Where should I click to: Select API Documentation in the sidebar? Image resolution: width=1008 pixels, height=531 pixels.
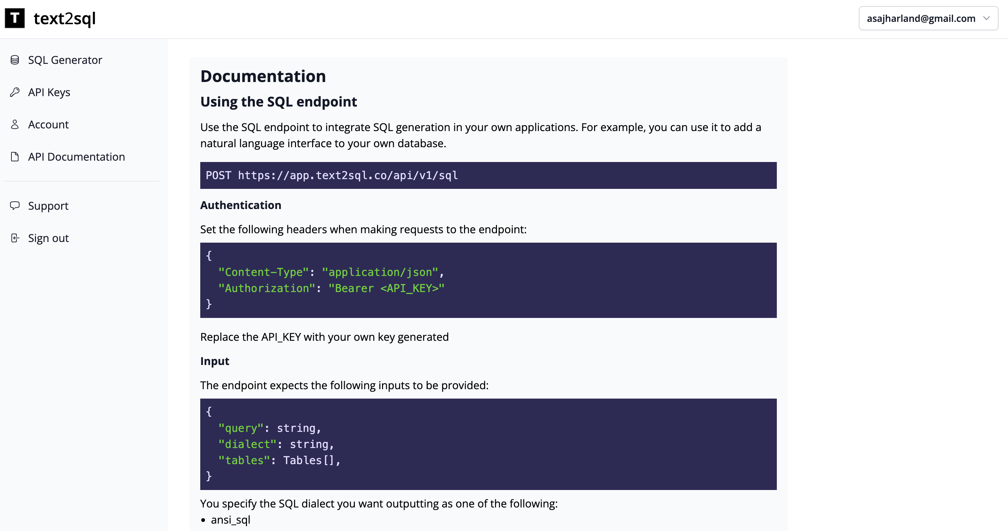click(x=76, y=157)
